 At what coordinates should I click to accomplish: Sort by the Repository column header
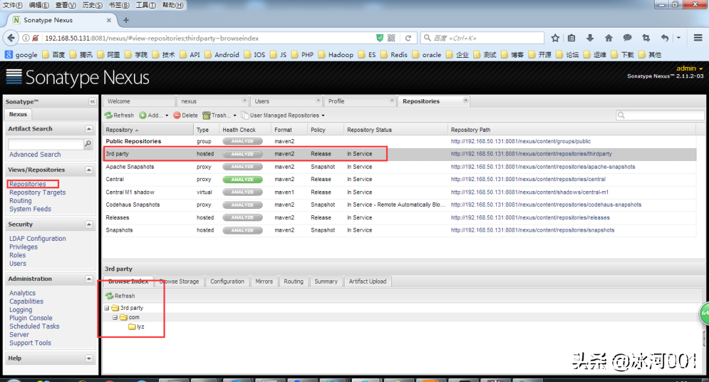pos(148,130)
